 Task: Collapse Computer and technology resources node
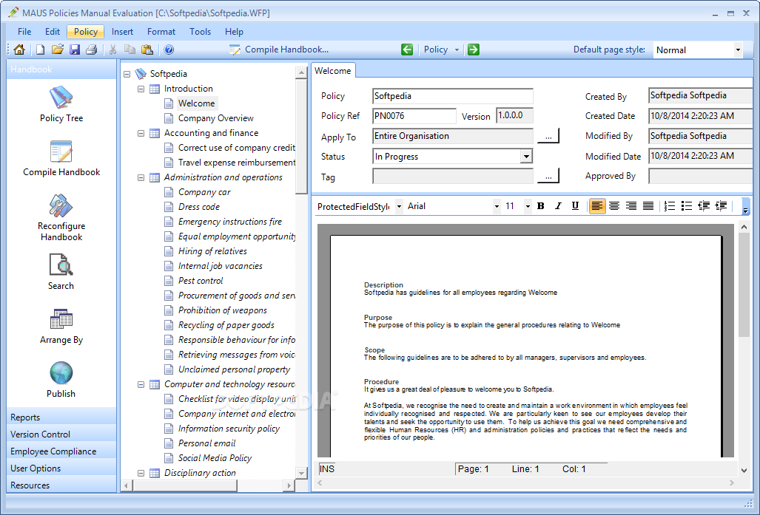click(141, 385)
